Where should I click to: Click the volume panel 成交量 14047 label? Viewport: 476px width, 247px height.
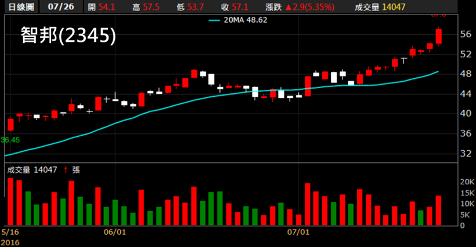(32, 170)
